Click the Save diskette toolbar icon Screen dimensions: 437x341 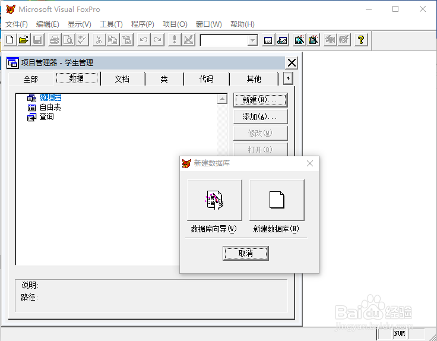(x=37, y=40)
